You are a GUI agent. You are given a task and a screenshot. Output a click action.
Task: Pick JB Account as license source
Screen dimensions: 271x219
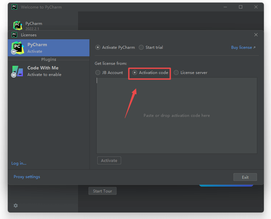[98, 73]
